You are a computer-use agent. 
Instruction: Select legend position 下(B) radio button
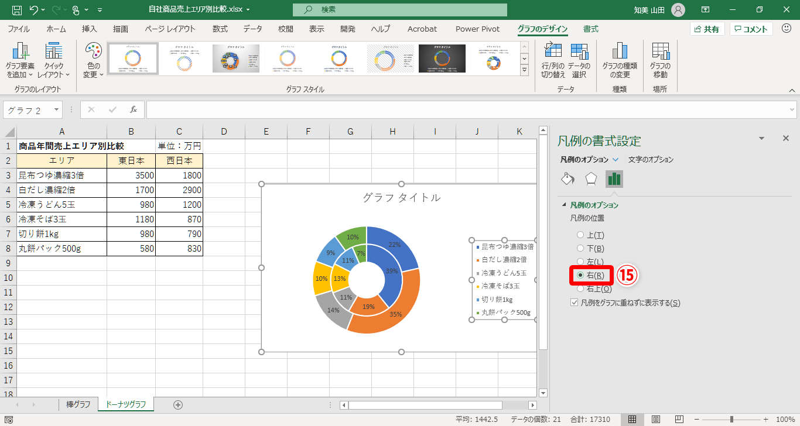click(580, 248)
